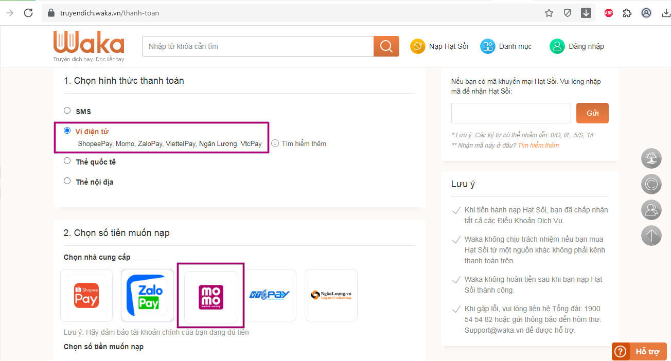Viewport: 671px width, 361px height.
Task: Click the promo code input field
Action: click(511, 113)
